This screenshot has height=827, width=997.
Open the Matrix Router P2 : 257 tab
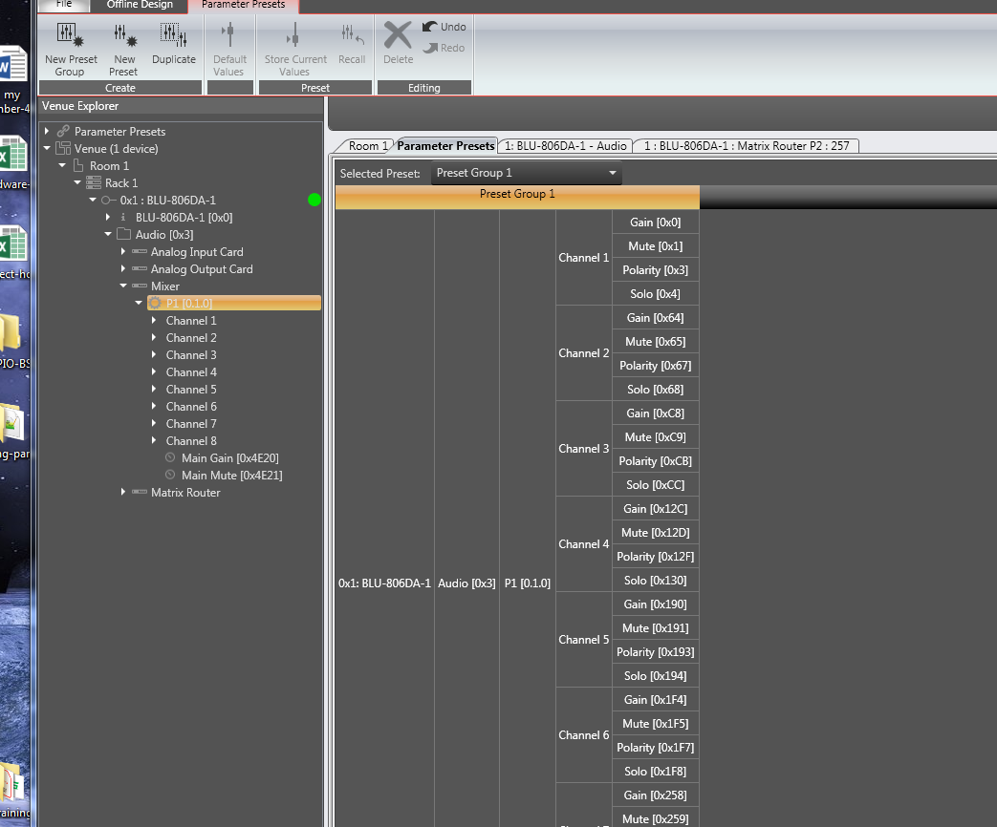point(747,146)
